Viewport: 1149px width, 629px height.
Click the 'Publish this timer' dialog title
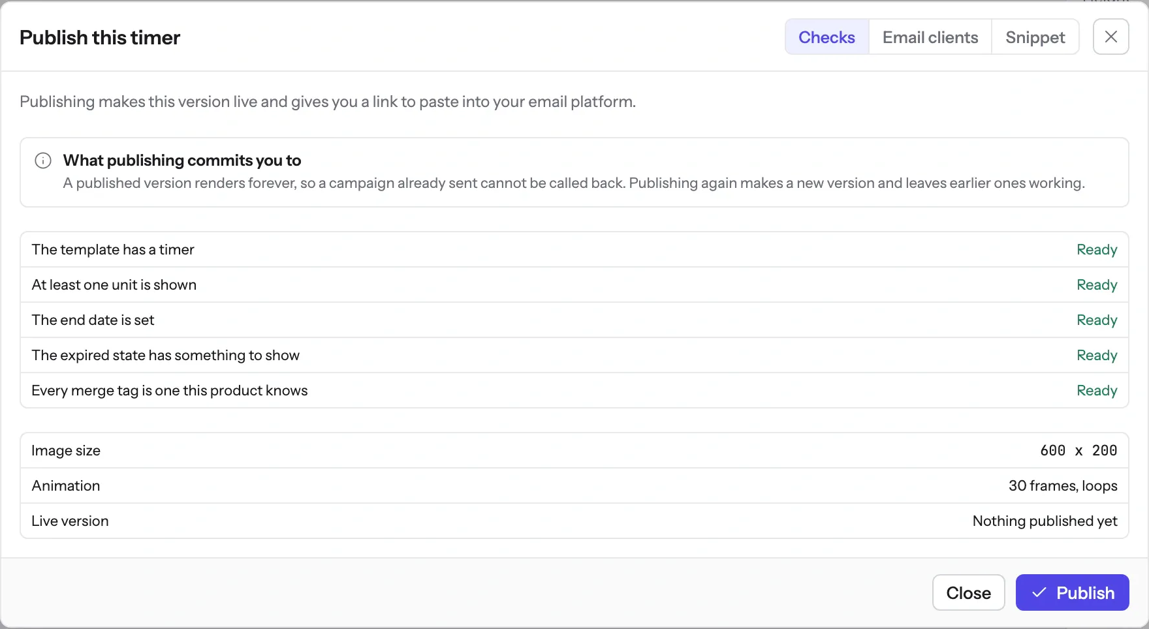click(x=100, y=37)
